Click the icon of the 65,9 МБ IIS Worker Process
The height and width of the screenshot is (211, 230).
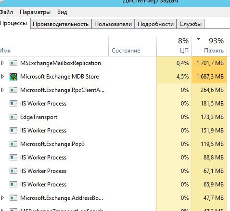(13, 185)
